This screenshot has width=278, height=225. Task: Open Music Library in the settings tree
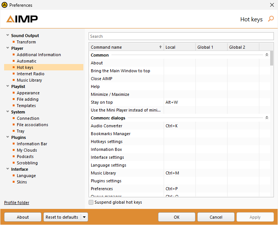click(x=30, y=80)
